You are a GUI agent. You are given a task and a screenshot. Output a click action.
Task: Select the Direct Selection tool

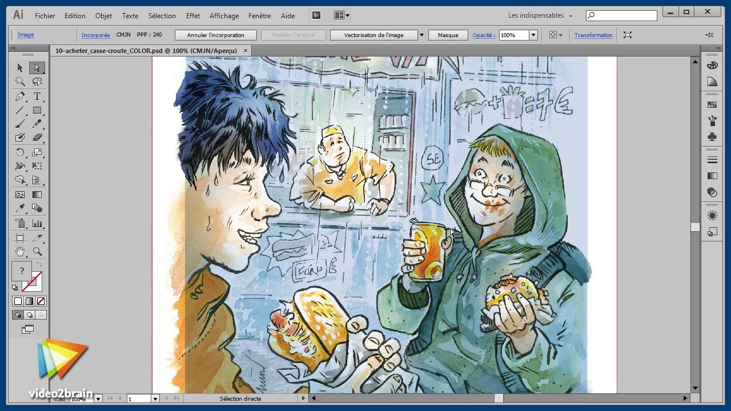pos(37,68)
